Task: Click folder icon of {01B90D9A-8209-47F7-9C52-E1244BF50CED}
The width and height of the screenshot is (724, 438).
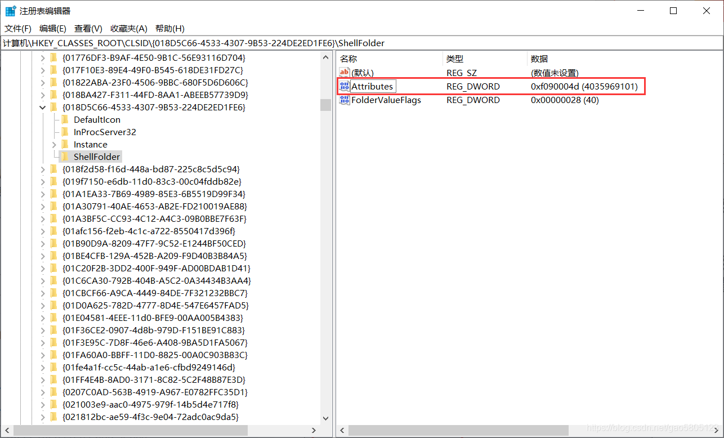Action: coord(53,243)
